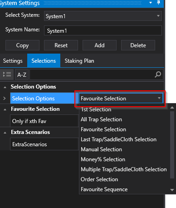Toggle categorized view icon in property grid
The width and height of the screenshot is (176, 208).
click(x=7, y=74)
